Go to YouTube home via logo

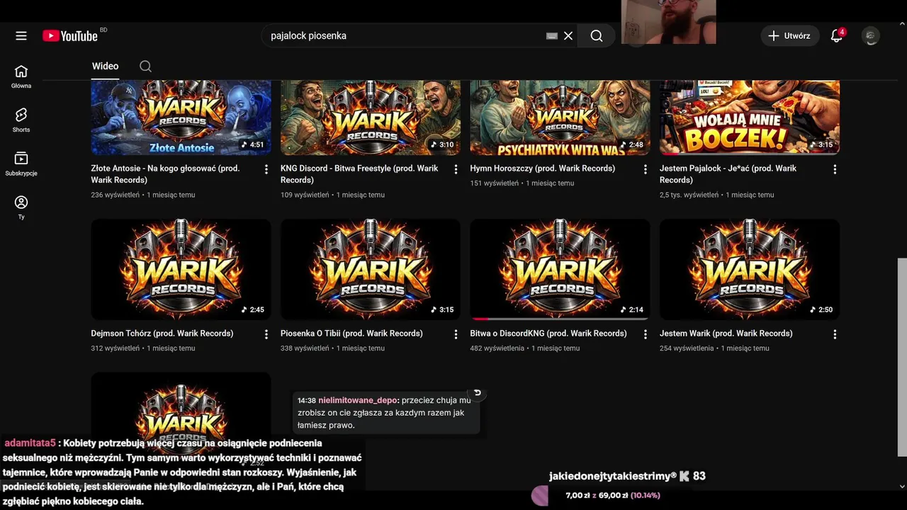(70, 35)
